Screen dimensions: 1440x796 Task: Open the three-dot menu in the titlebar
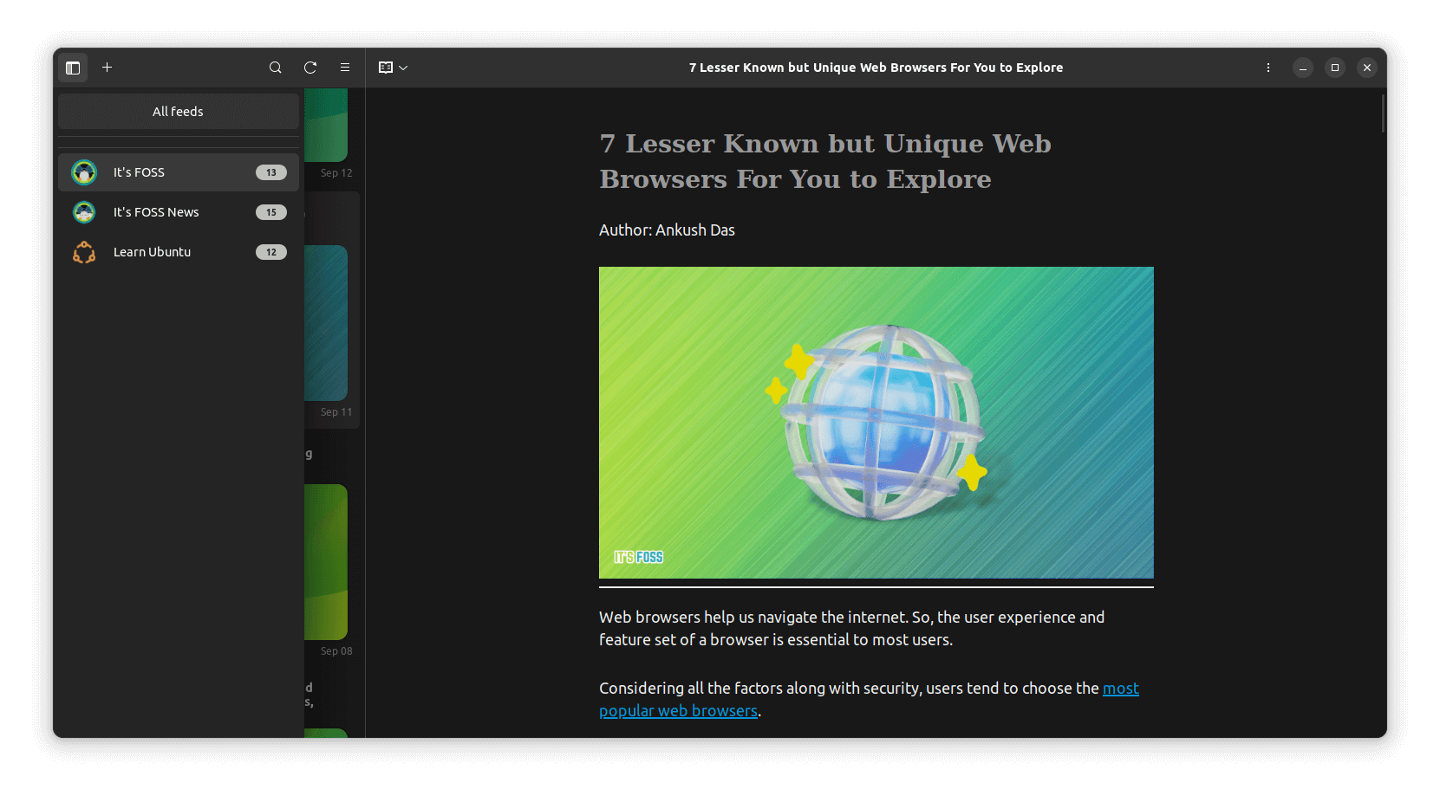point(1267,67)
